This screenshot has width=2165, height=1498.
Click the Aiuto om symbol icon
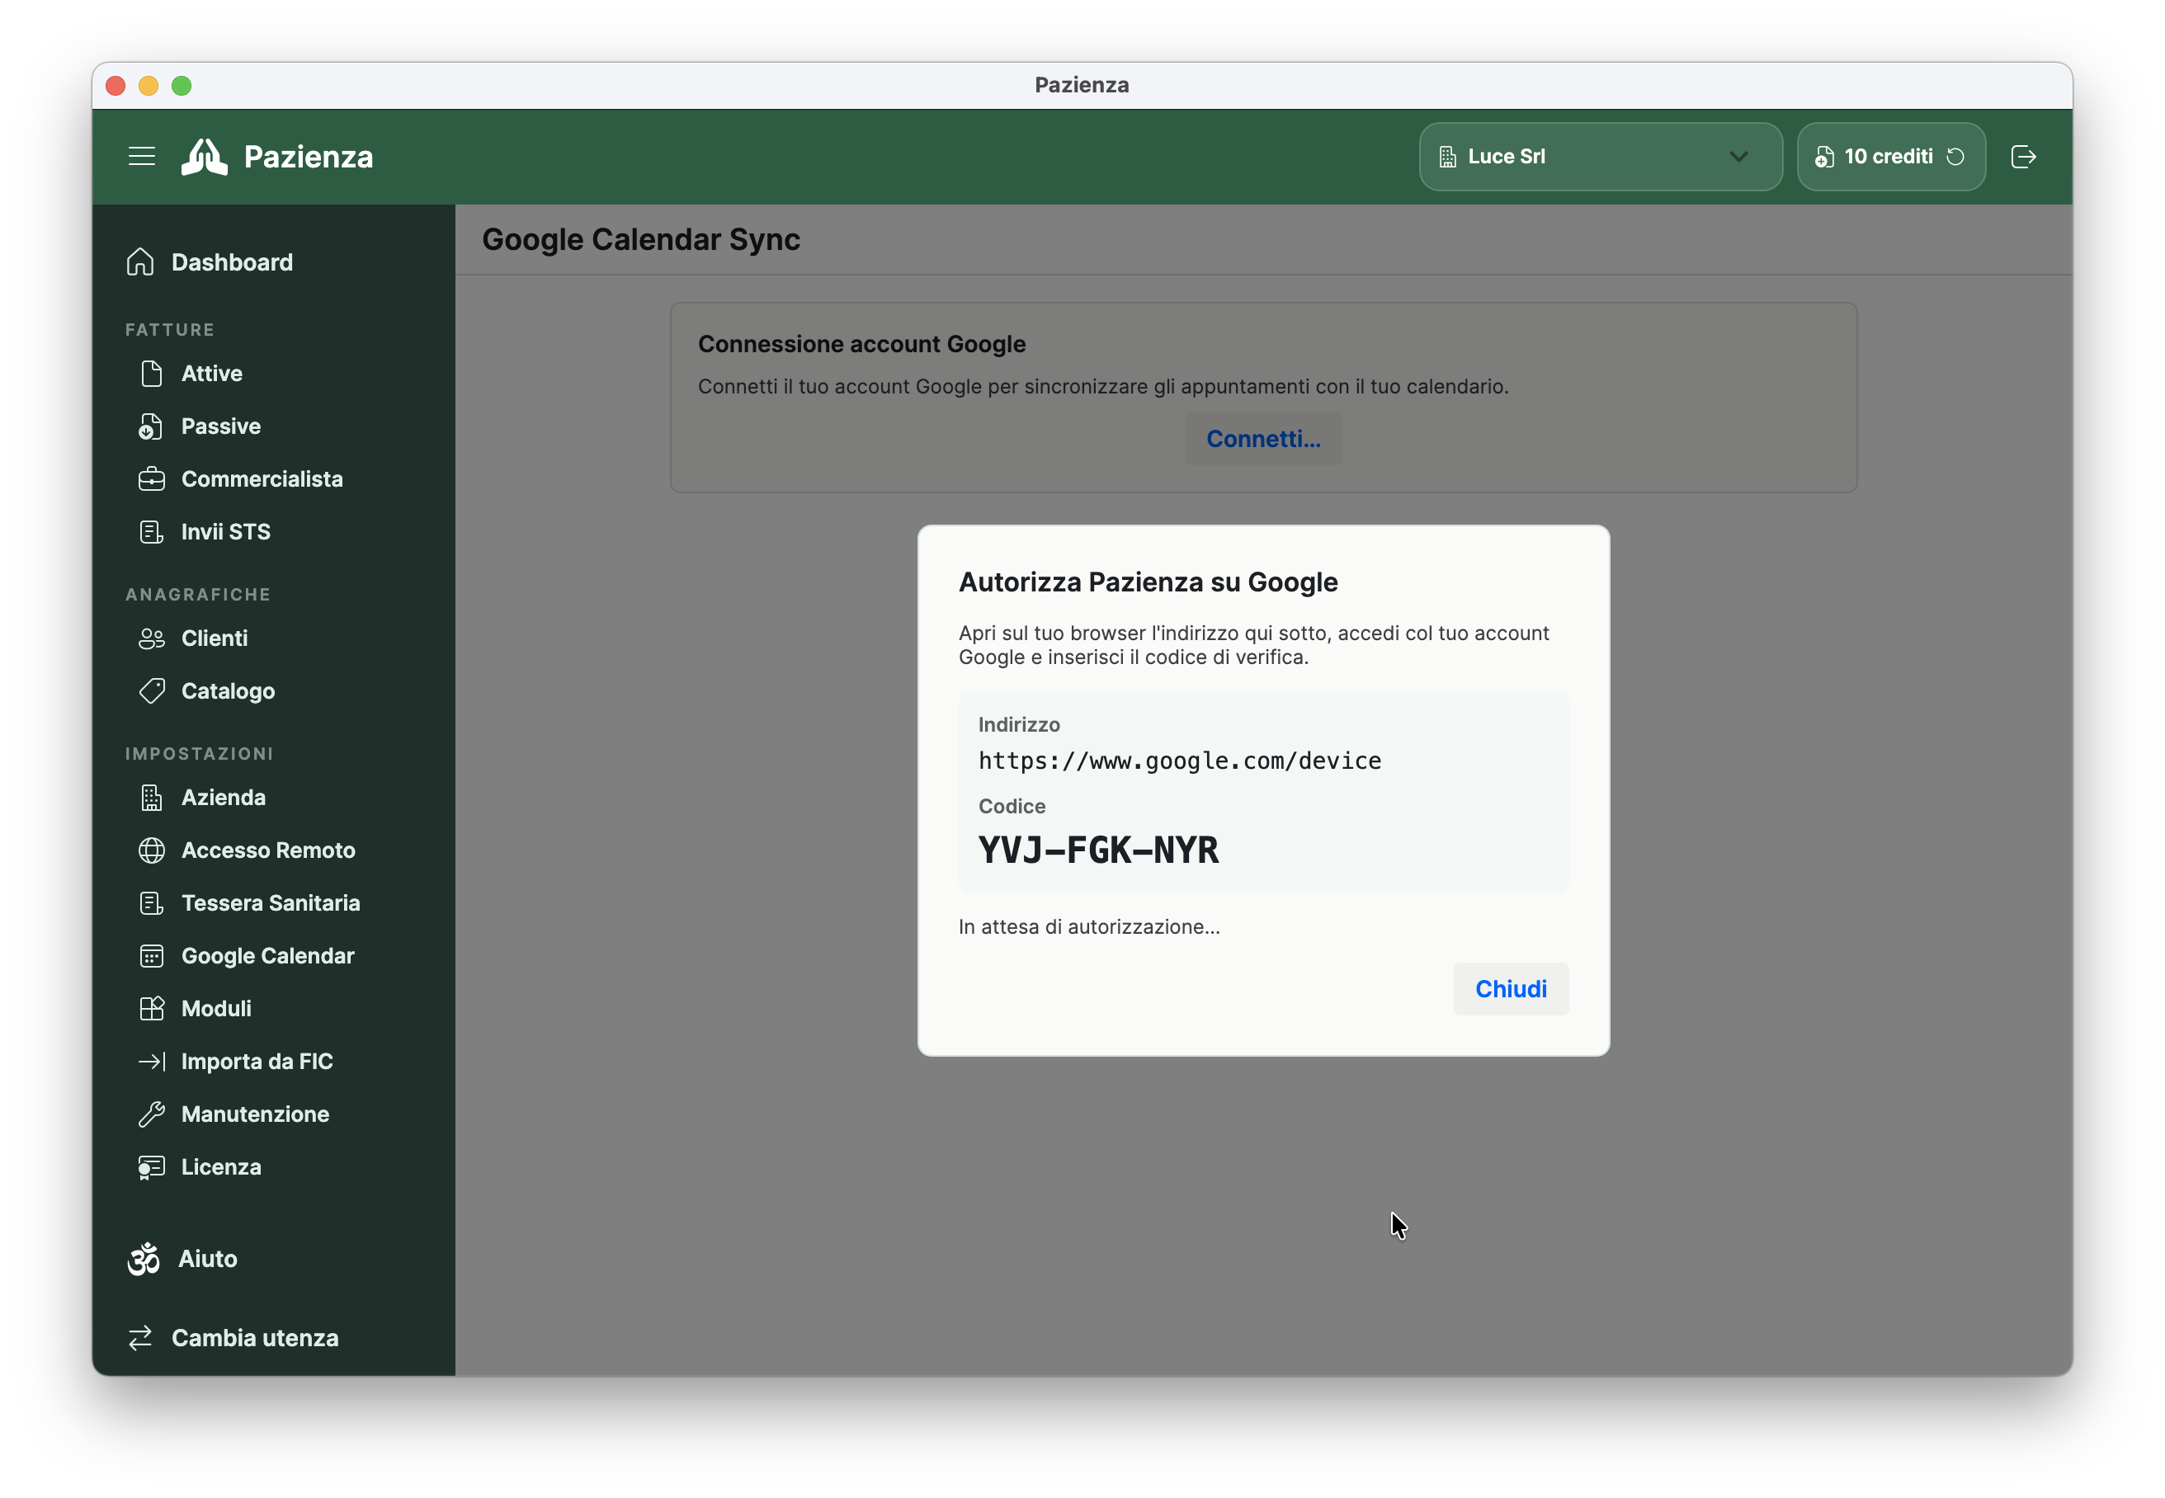pyautogui.click(x=144, y=1260)
